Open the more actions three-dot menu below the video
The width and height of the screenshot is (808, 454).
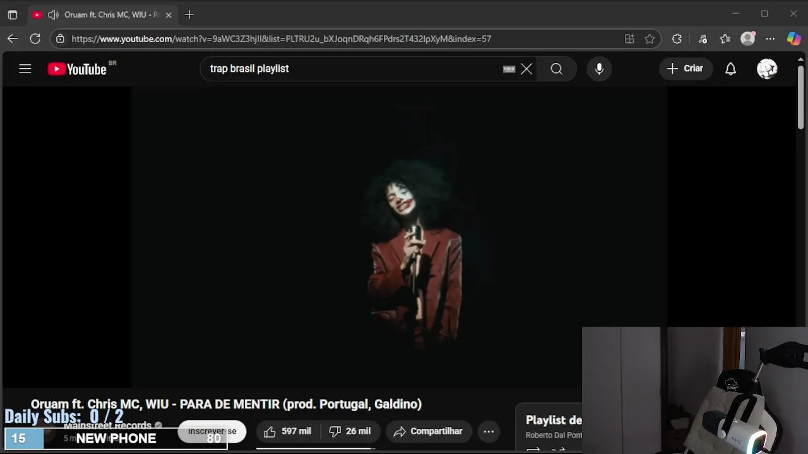[x=489, y=431]
